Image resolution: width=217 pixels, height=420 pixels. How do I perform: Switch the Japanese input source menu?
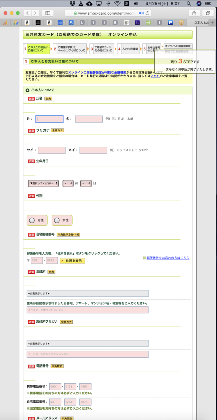pos(126,3)
